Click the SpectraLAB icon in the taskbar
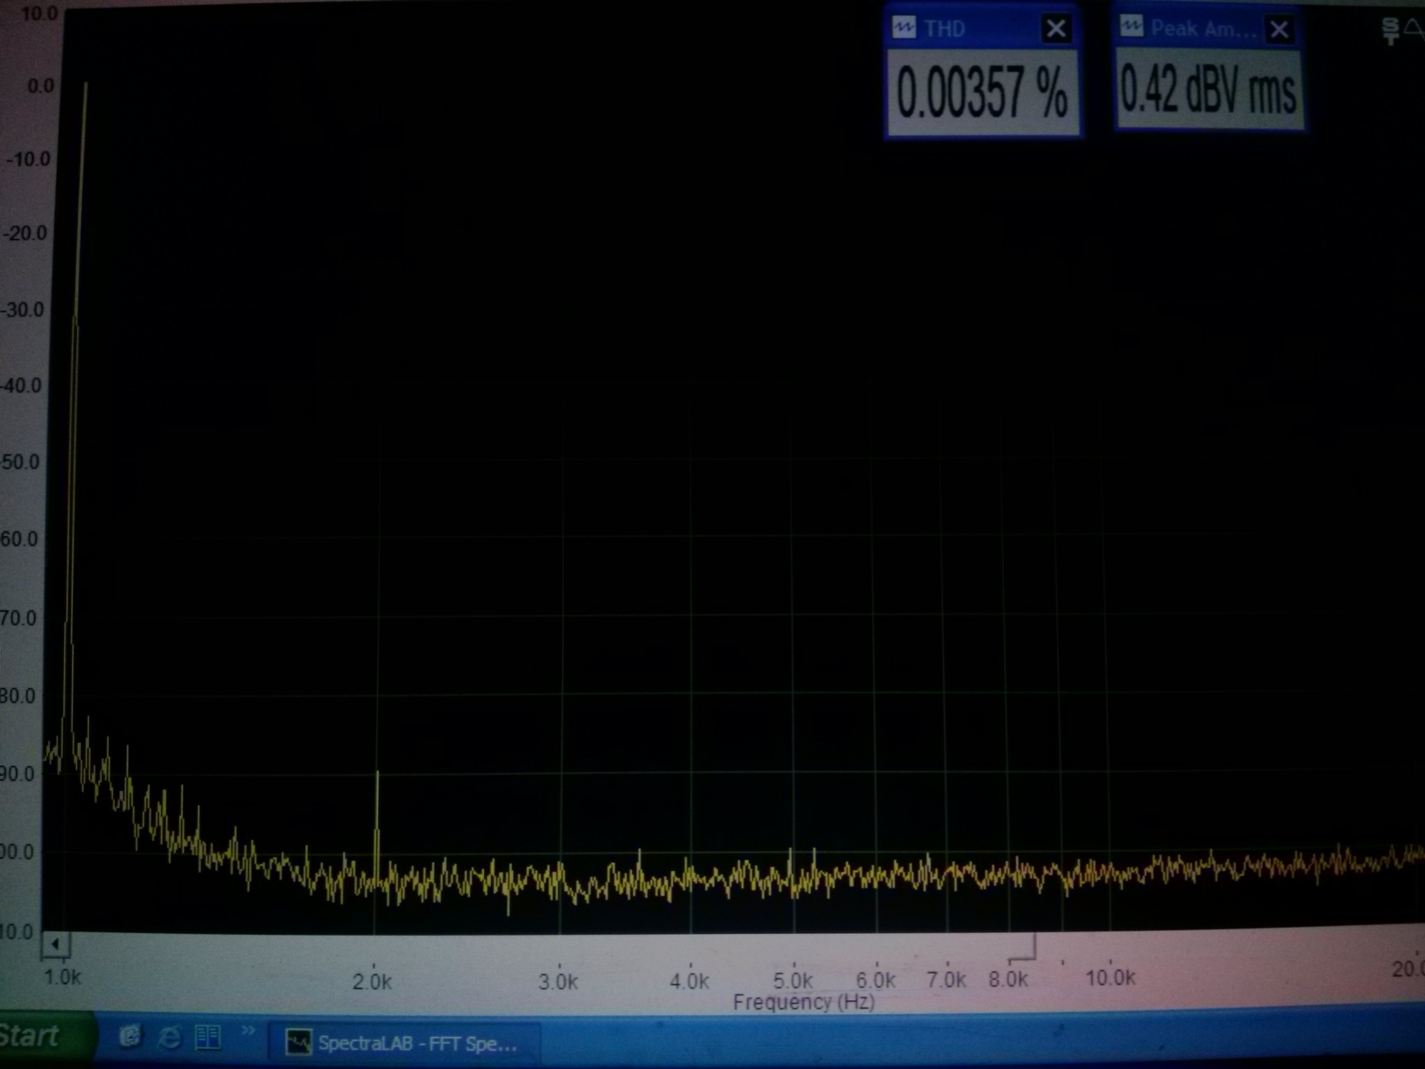Image resolution: width=1425 pixels, height=1069 pixels. click(x=298, y=1042)
